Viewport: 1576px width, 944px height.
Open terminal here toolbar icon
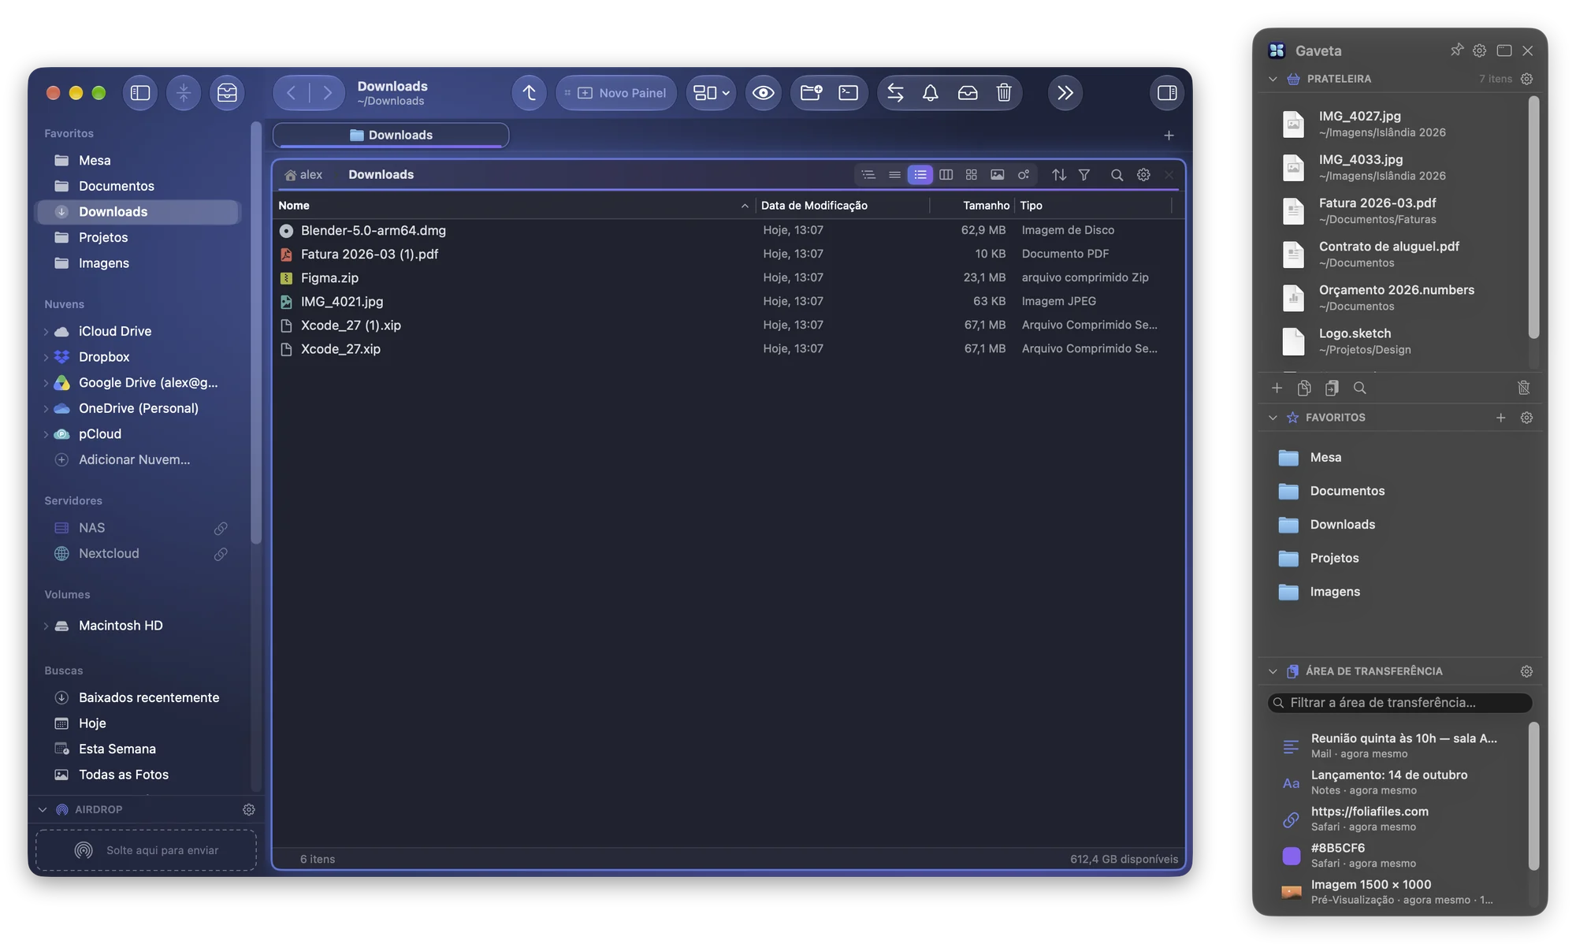849,93
